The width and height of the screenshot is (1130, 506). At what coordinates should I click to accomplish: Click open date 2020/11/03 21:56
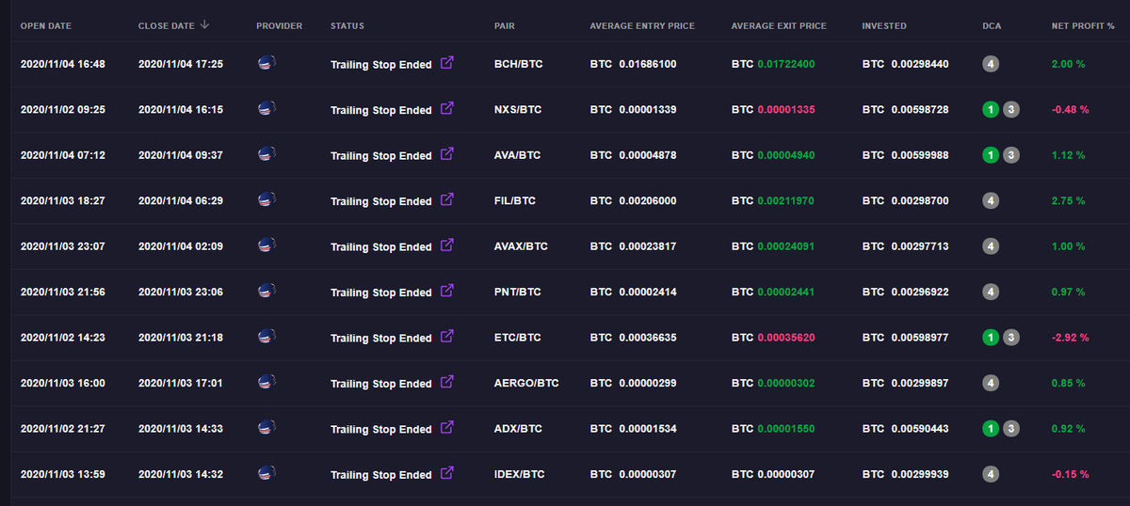[62, 293]
